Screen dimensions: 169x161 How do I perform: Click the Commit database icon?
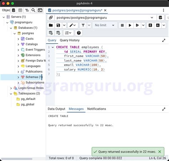point(51,33)
